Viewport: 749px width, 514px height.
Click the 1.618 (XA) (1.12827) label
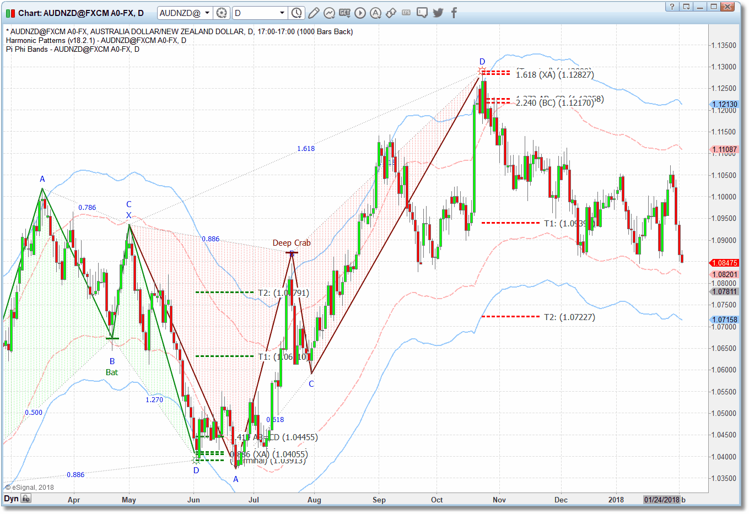[x=555, y=75]
